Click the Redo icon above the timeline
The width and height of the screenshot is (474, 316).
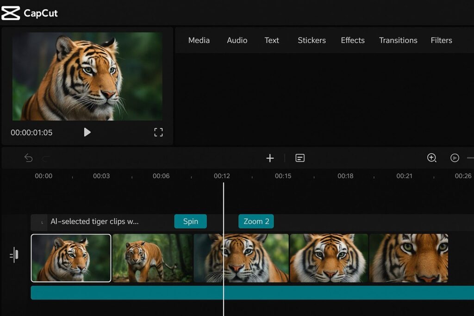coord(45,158)
